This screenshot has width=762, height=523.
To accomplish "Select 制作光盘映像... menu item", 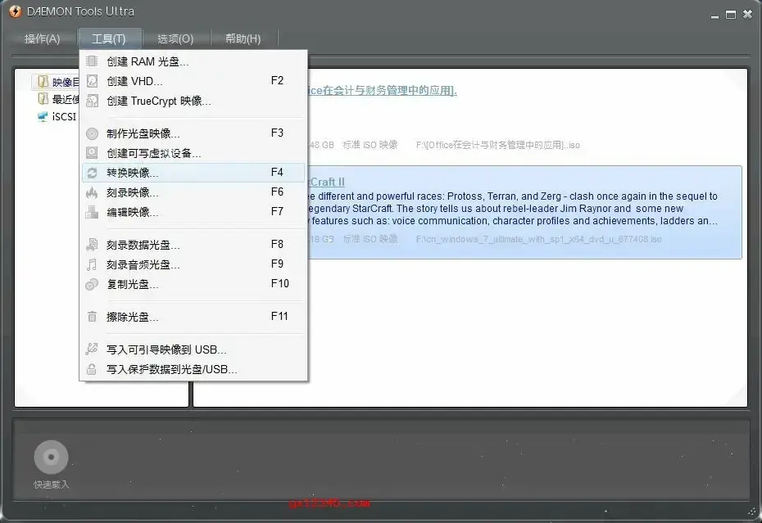I will click(193, 133).
